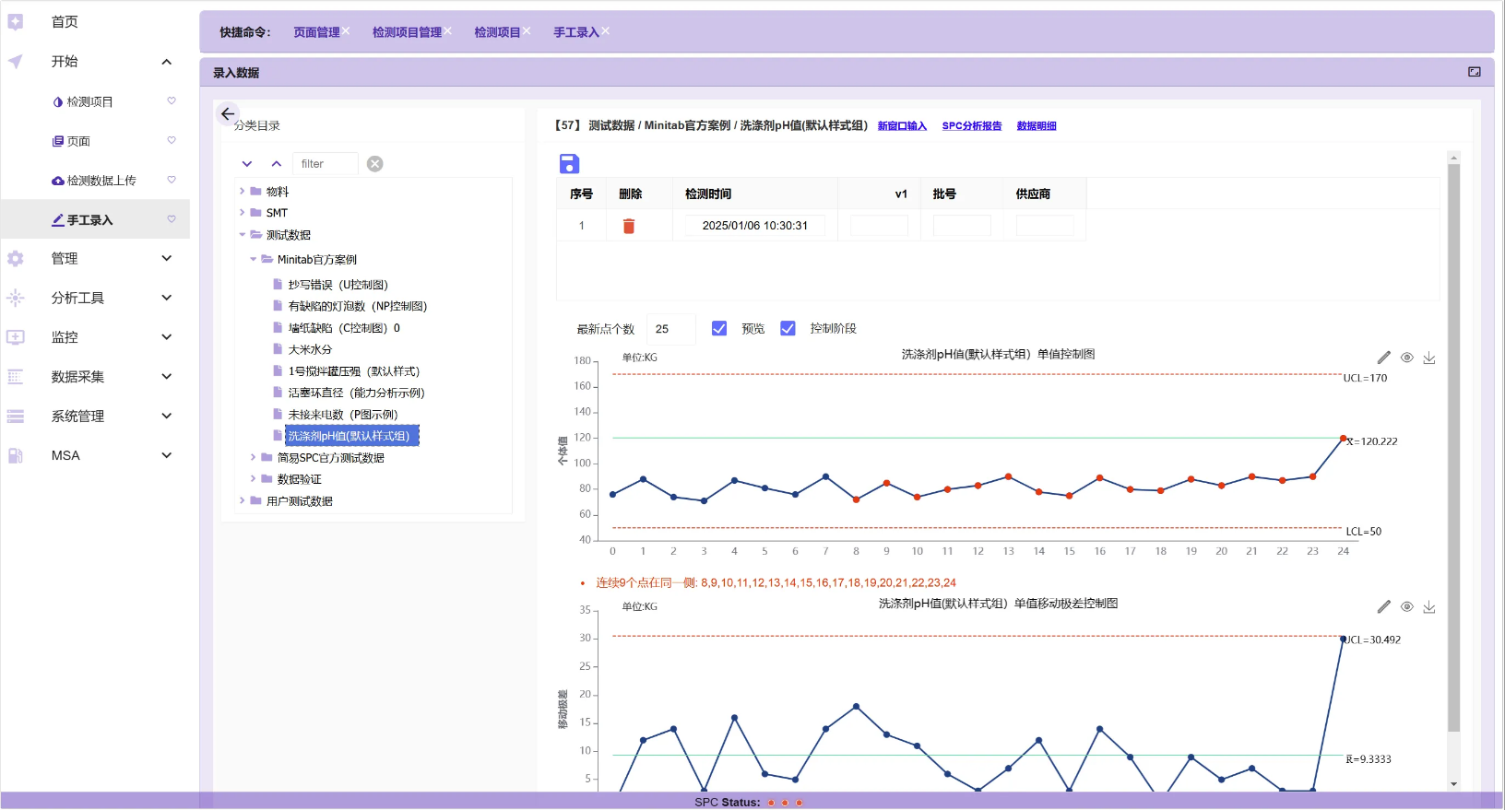Image resolution: width=1505 pixels, height=810 pixels.
Task: Collapse the Minitab官方案例 folder
Action: [x=254, y=260]
